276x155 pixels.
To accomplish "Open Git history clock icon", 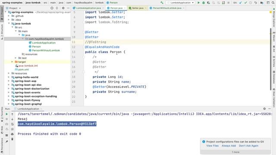I will (x=251, y=3).
